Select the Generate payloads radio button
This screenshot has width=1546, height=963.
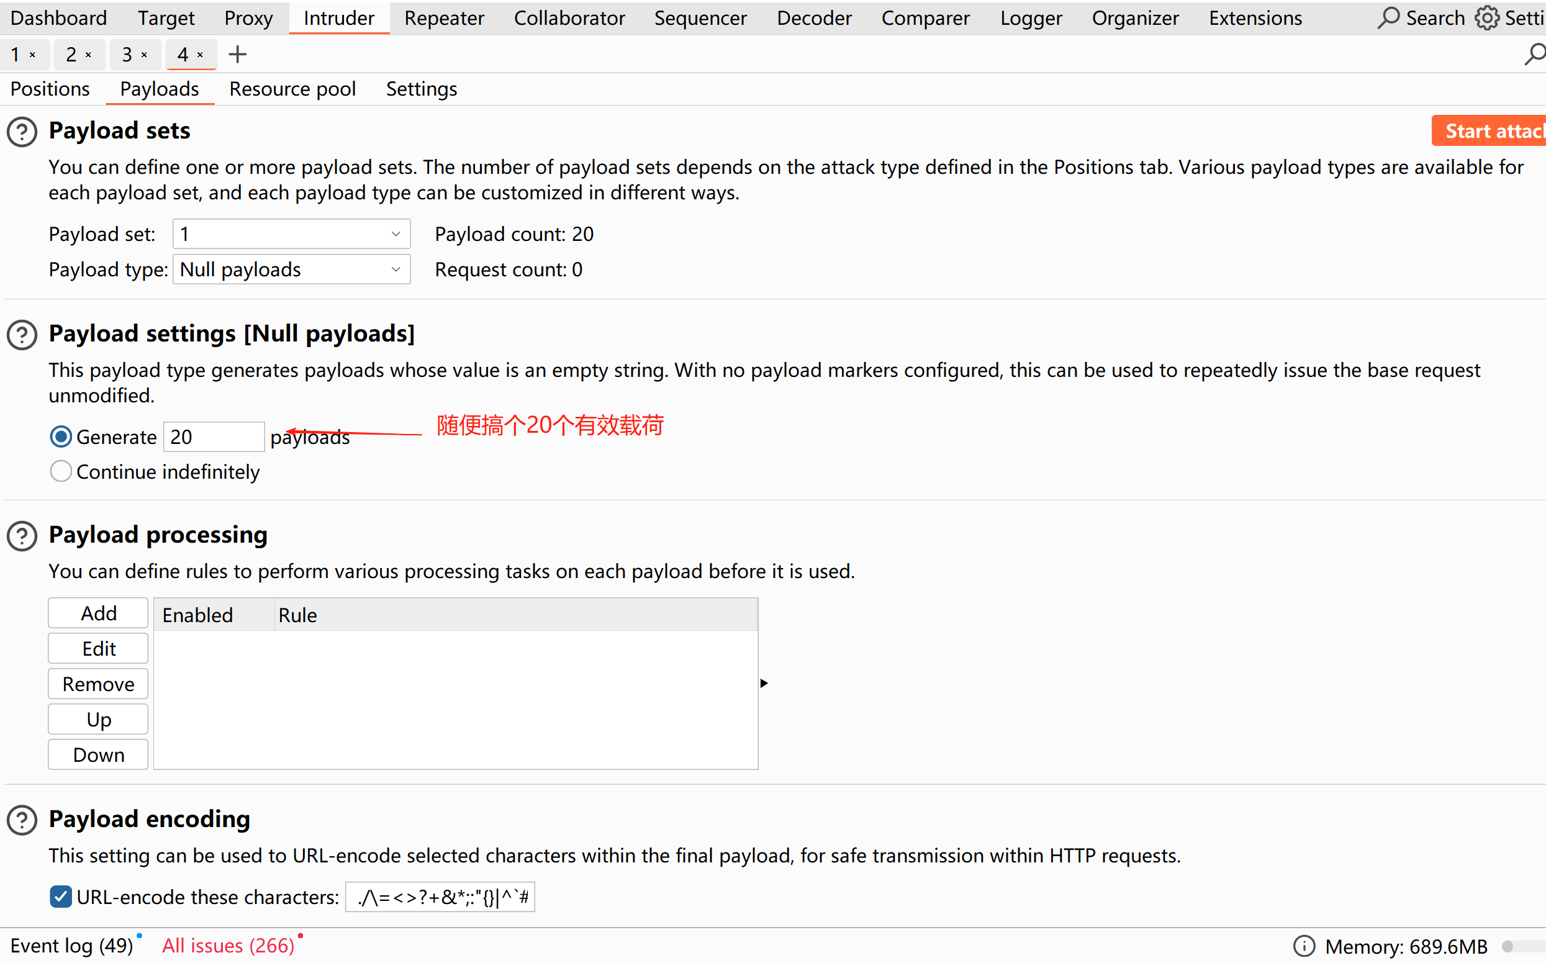point(61,437)
